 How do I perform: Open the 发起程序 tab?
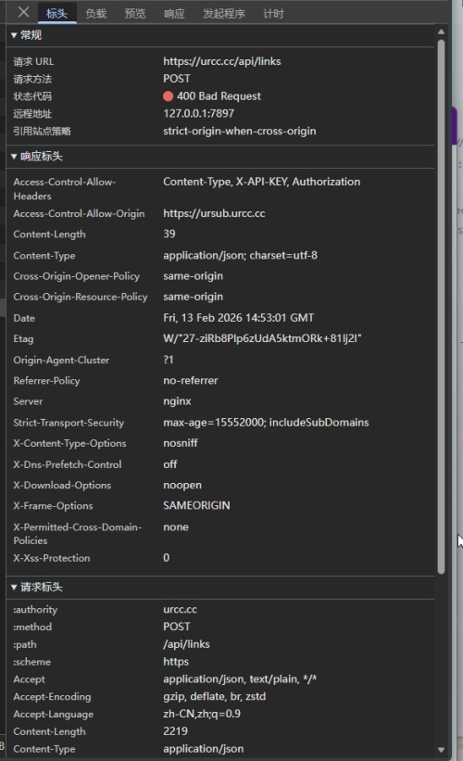pos(224,14)
